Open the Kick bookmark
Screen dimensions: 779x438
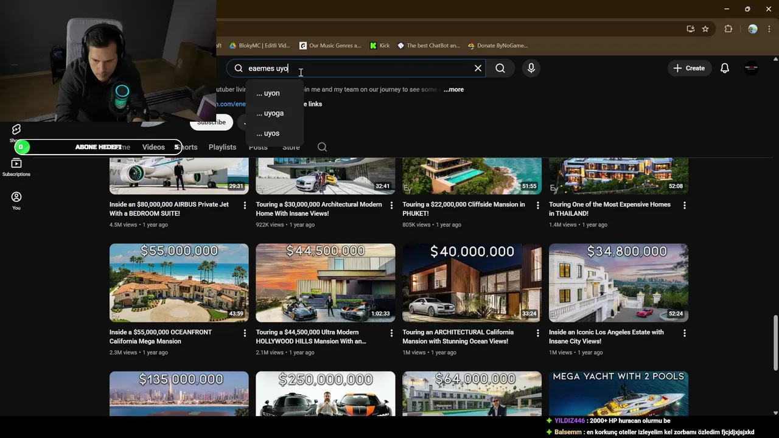tap(379, 46)
